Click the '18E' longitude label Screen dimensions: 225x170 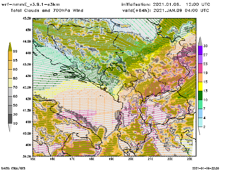tap(92, 159)
